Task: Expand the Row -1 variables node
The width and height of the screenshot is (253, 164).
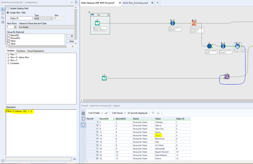Action: 8,55
